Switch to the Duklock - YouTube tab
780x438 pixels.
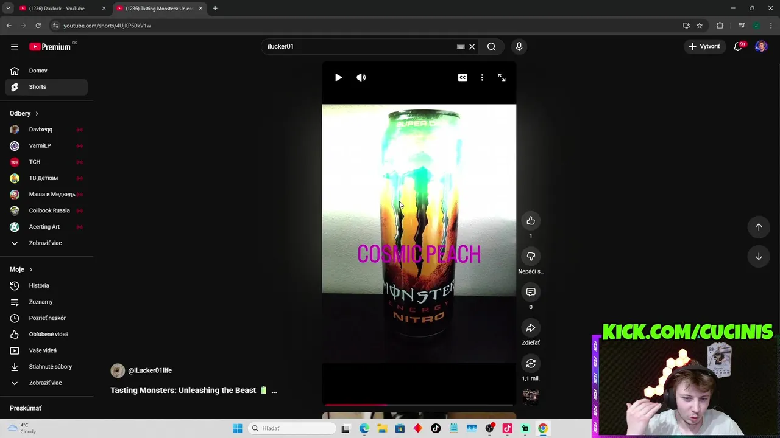coord(57,9)
